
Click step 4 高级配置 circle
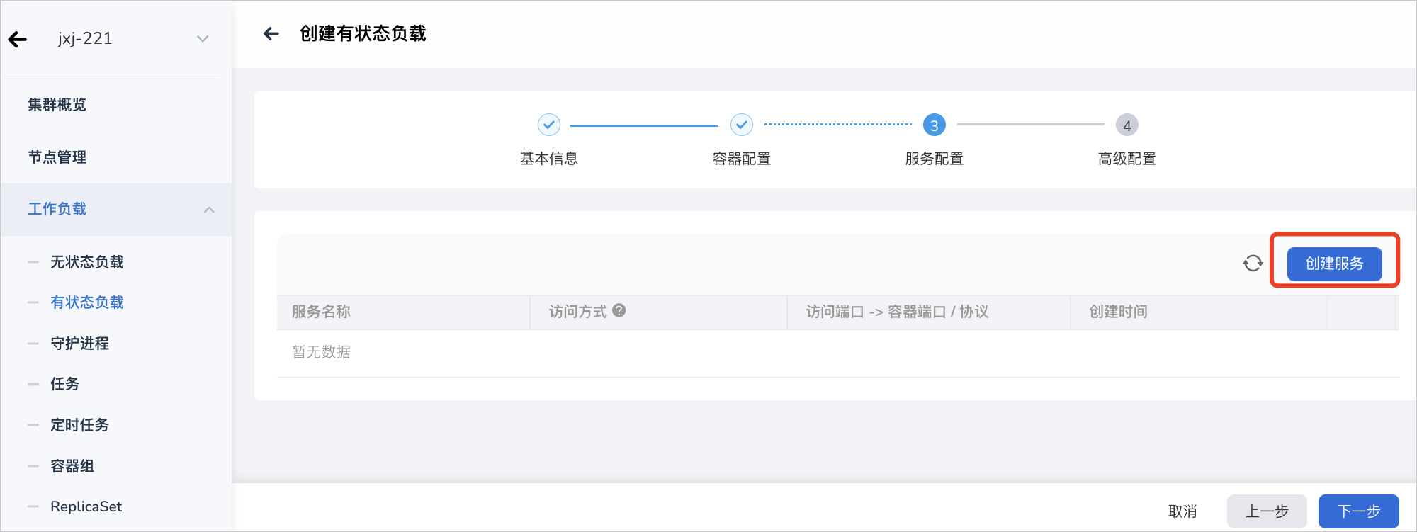pos(1127,125)
